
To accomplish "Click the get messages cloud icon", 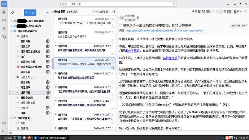I will tap(13, 12).
